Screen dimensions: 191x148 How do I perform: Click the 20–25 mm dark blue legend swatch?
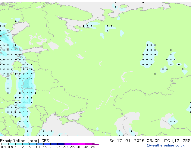click(54, 144)
